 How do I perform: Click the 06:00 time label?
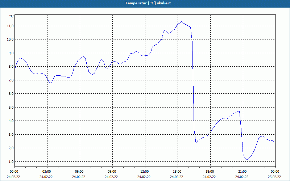[x=80, y=172]
